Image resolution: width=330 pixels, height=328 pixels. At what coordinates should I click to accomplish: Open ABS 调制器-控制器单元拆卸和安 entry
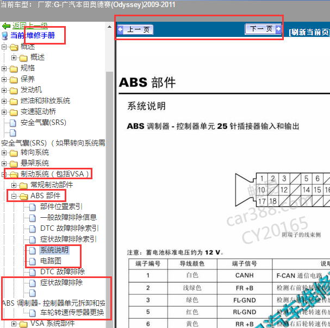pyautogui.click(x=54, y=303)
